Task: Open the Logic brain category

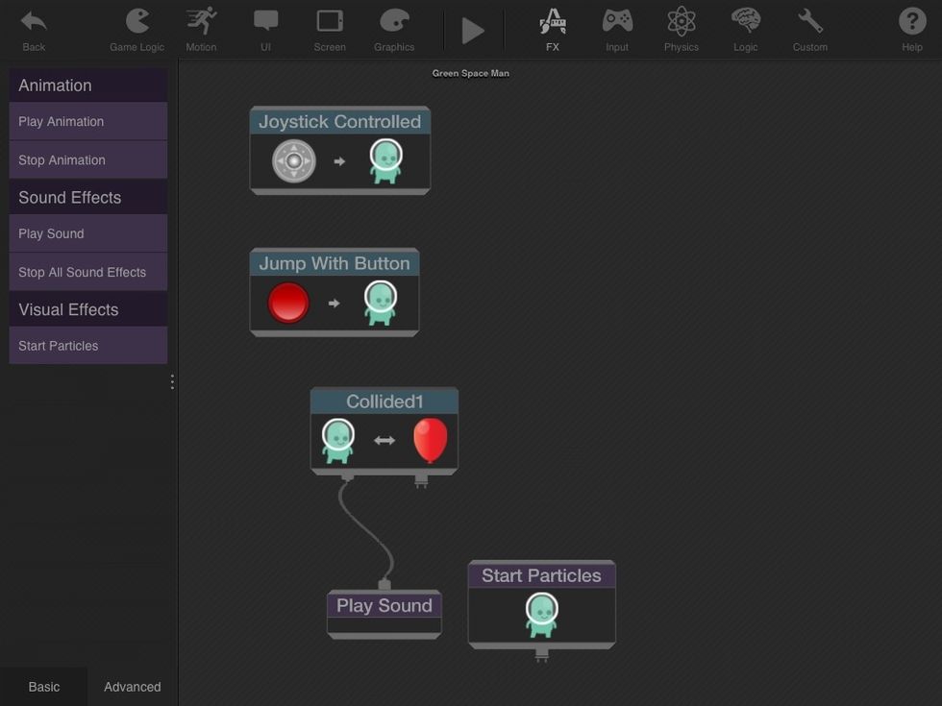Action: click(x=746, y=23)
